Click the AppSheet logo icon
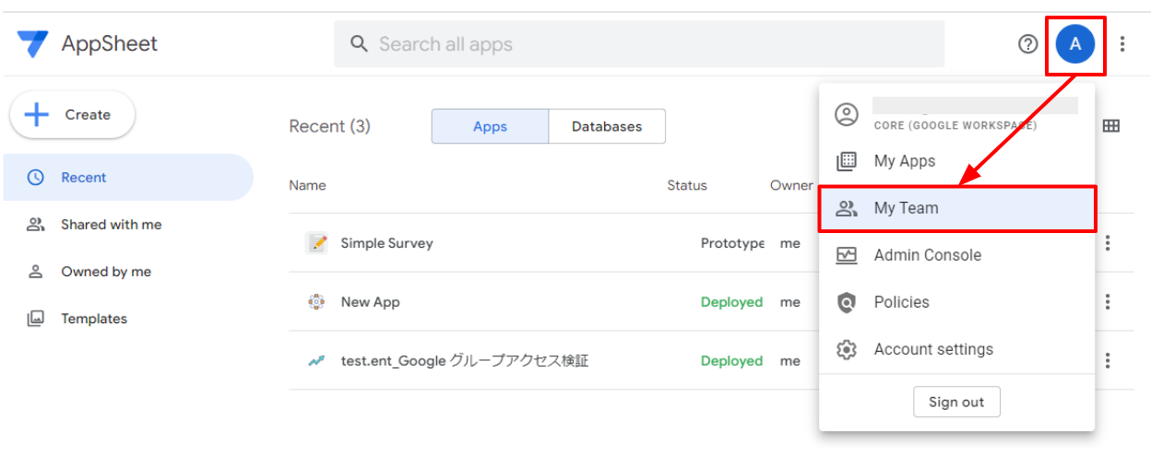 point(32,43)
